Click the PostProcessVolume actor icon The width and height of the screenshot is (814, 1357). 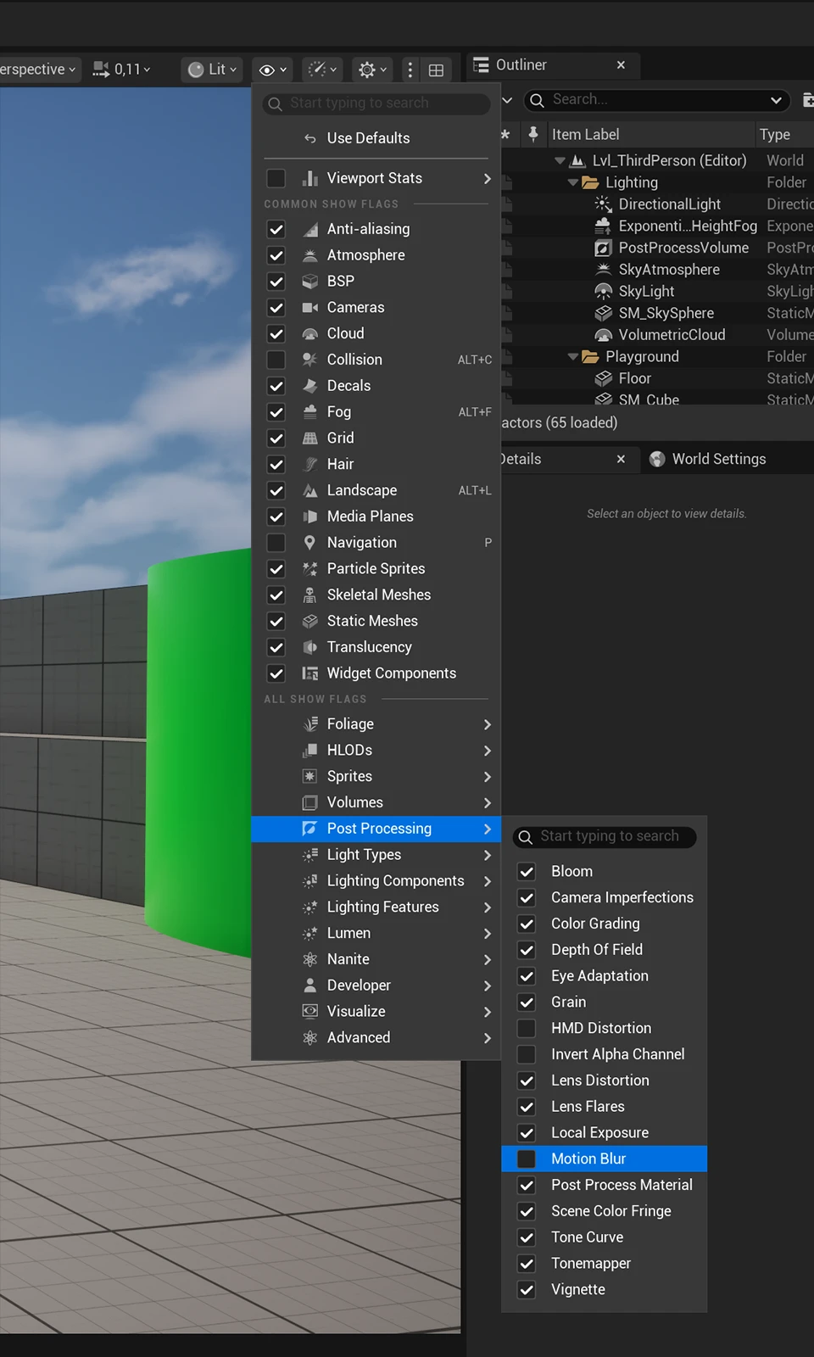[603, 248]
